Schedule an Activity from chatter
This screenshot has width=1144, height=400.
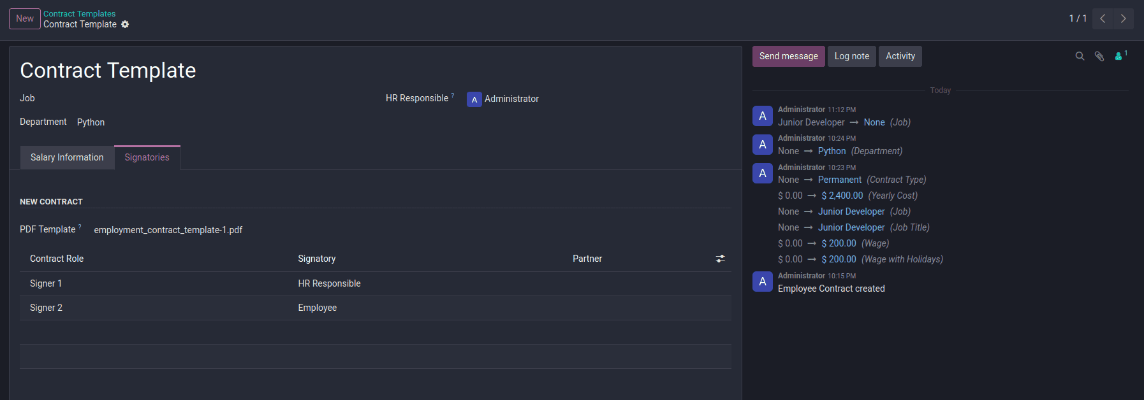click(x=900, y=56)
